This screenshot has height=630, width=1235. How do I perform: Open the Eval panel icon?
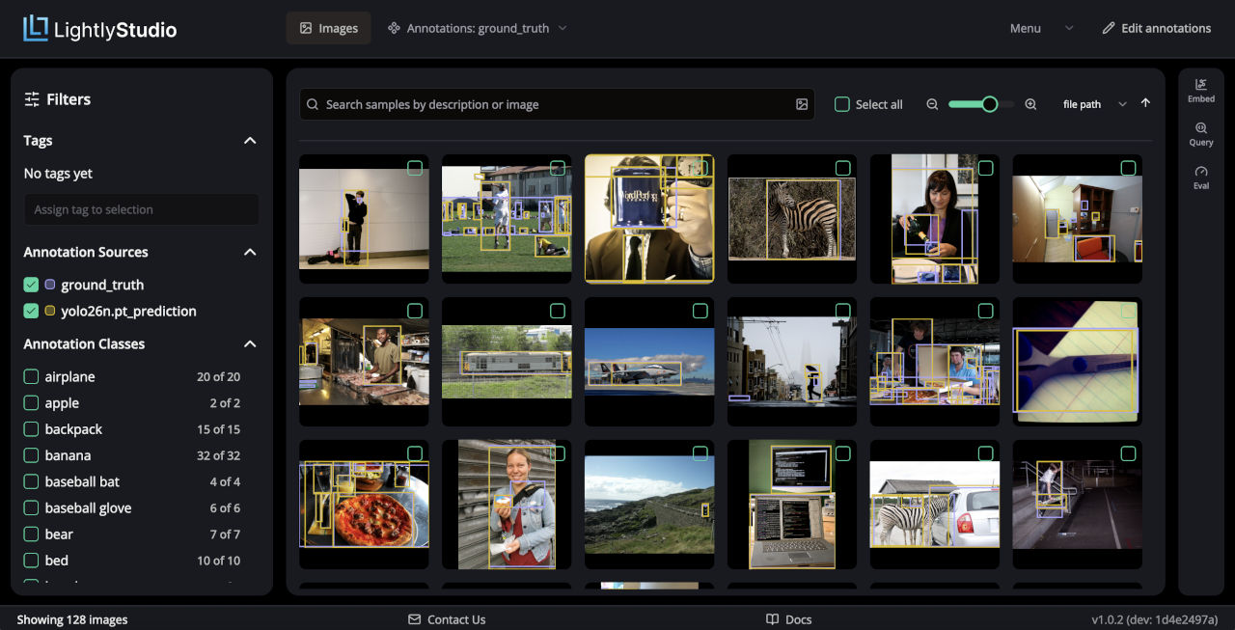pos(1201,171)
